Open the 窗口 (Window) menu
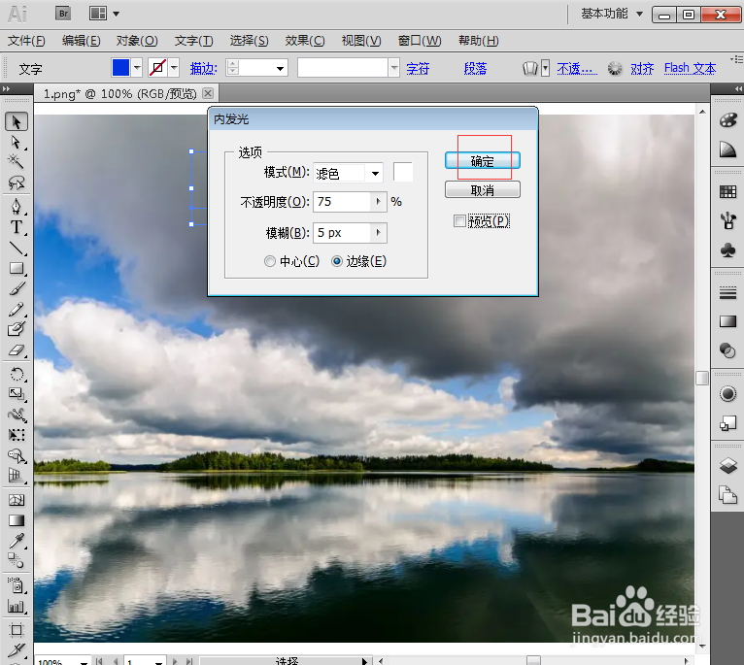744x665 pixels. 420,41
